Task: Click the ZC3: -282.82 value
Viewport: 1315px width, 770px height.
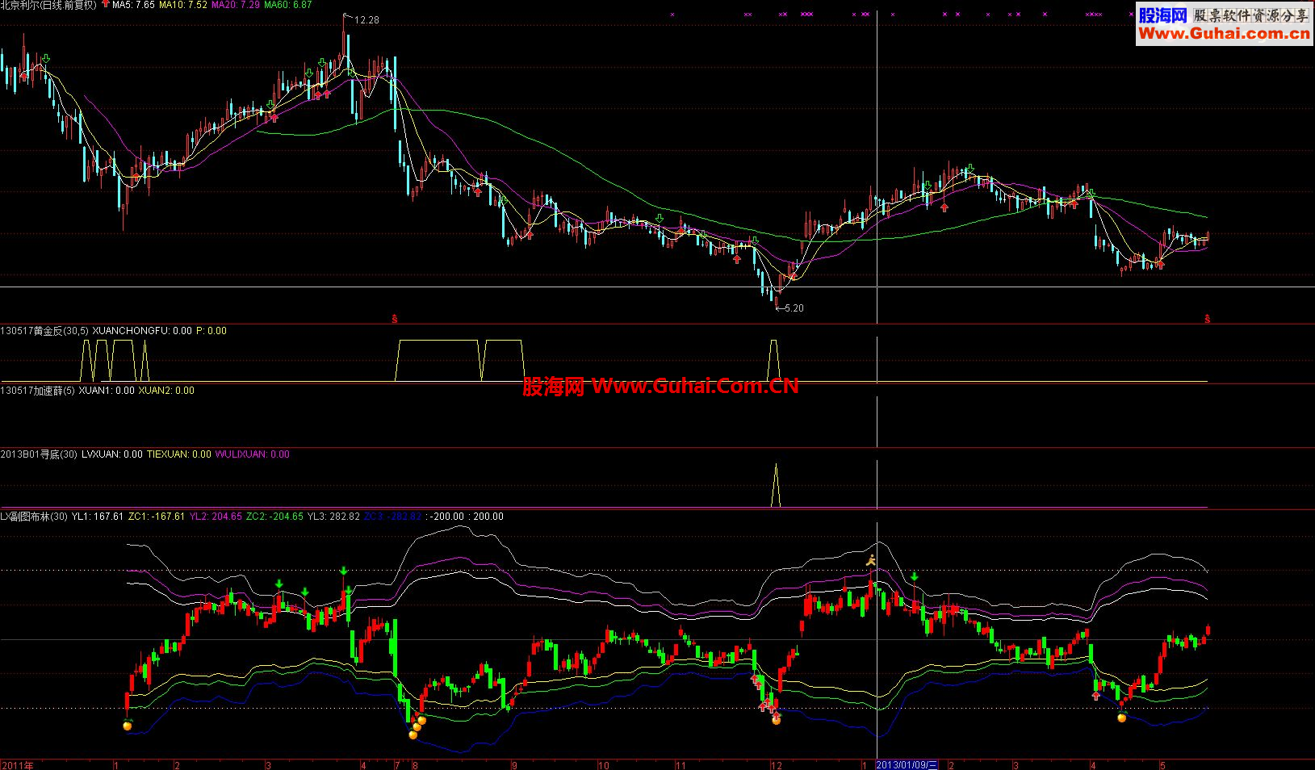Action: coord(393,517)
